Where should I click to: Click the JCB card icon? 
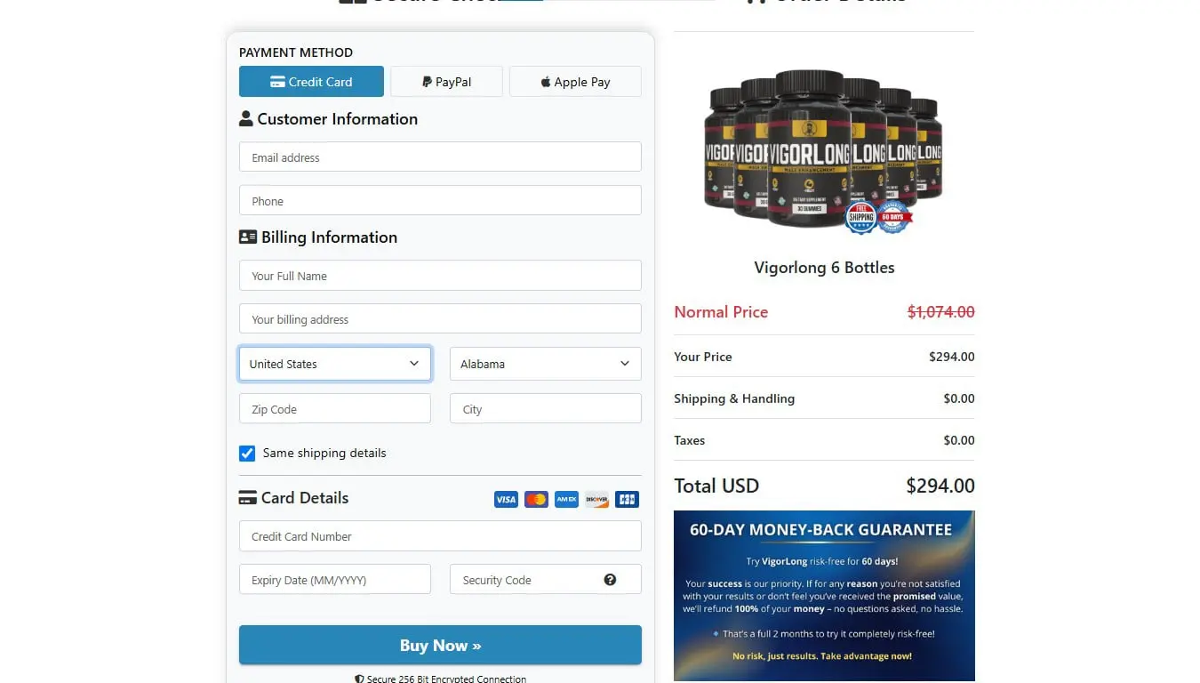(x=627, y=500)
